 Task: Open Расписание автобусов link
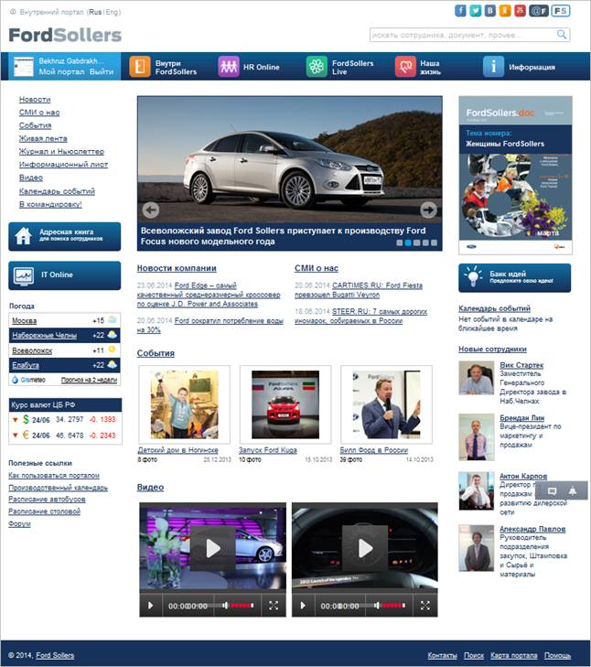coord(47,500)
